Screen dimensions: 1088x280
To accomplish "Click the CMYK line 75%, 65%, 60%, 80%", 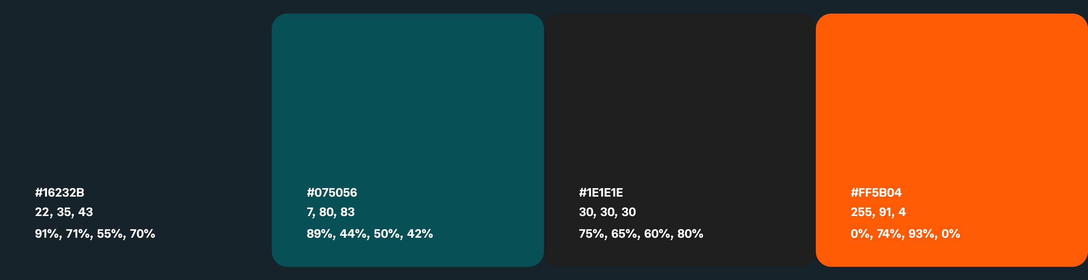I will [641, 233].
